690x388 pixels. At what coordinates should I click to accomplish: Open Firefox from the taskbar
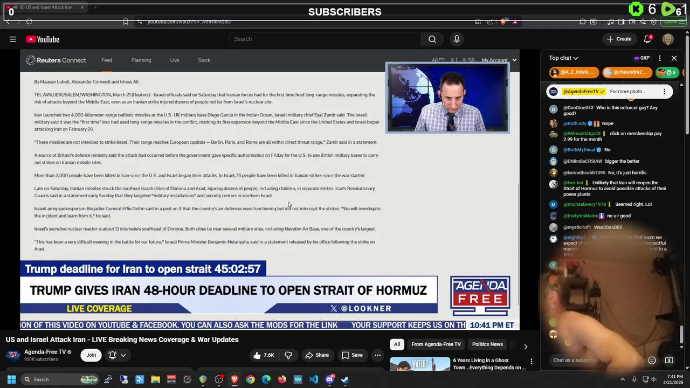click(x=282, y=379)
